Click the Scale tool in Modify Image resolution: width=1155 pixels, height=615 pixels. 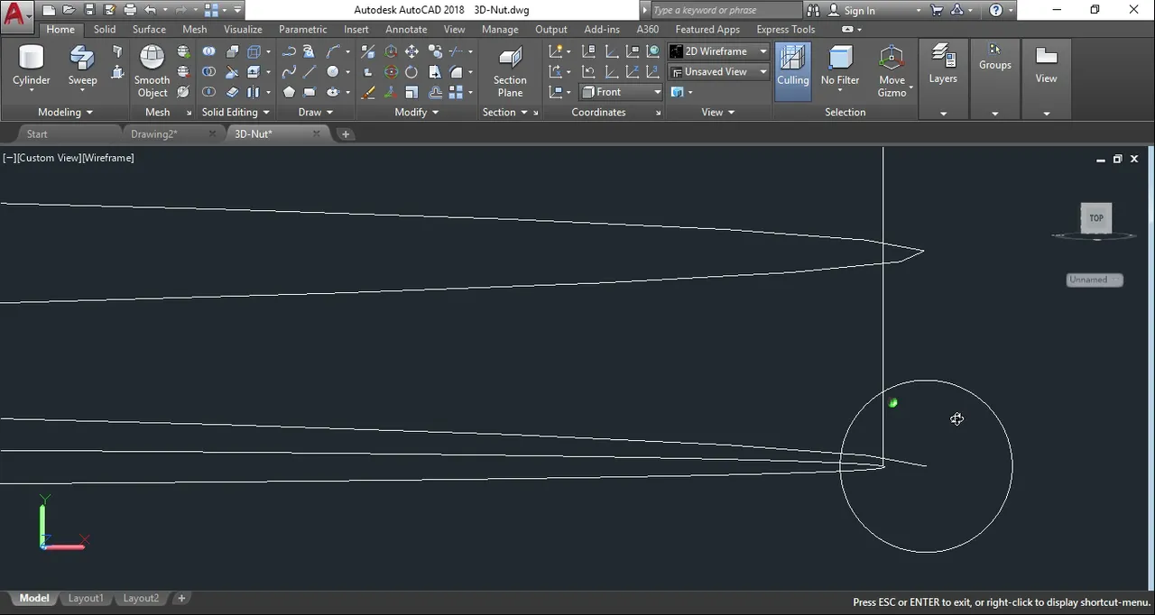411,92
